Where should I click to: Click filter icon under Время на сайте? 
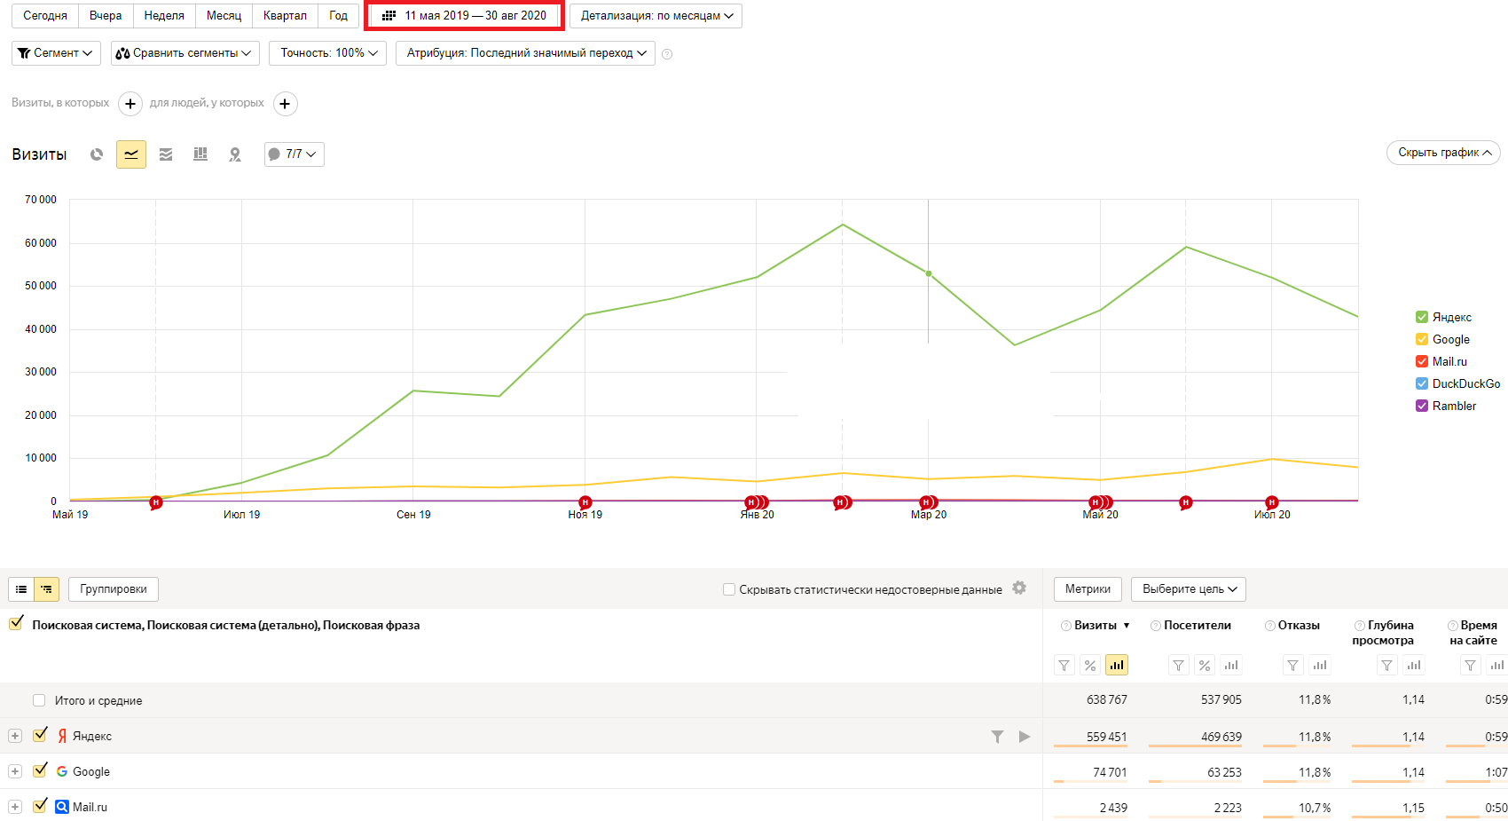(x=1471, y=665)
